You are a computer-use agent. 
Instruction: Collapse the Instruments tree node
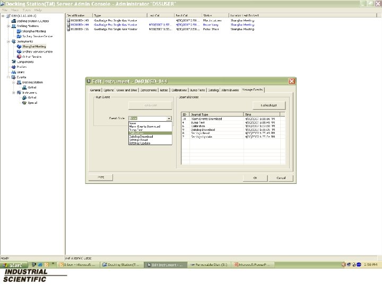coord(8,41)
